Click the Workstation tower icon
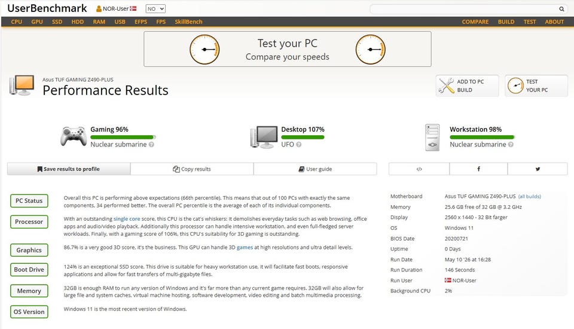The image size is (574, 329). click(432, 138)
